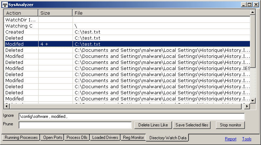261x145 pixels.
Task: Stop the directory monitor
Action: (x=231, y=125)
